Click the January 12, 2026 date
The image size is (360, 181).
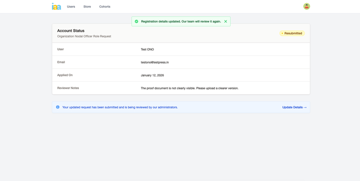(152, 75)
